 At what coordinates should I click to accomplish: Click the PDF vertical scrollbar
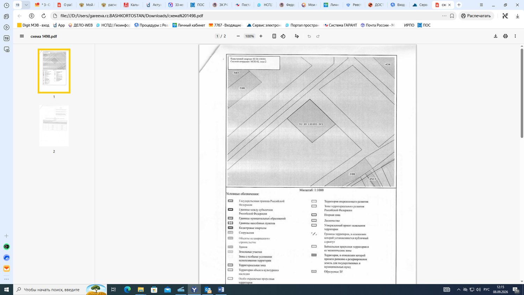coord(522,93)
